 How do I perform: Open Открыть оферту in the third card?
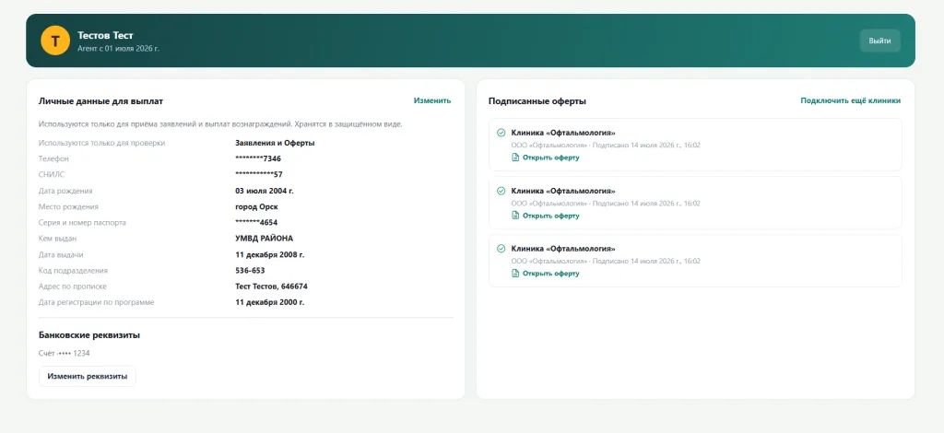click(x=551, y=273)
